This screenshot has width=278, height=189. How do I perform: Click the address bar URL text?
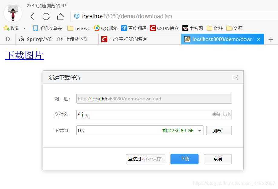click(x=127, y=16)
